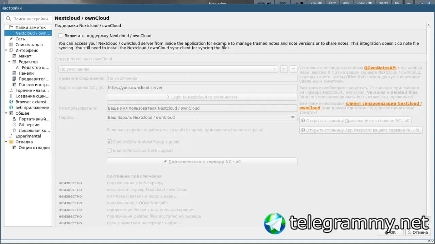
Task: Collapse the Редактор tree branch arrow
Action: 10,62
